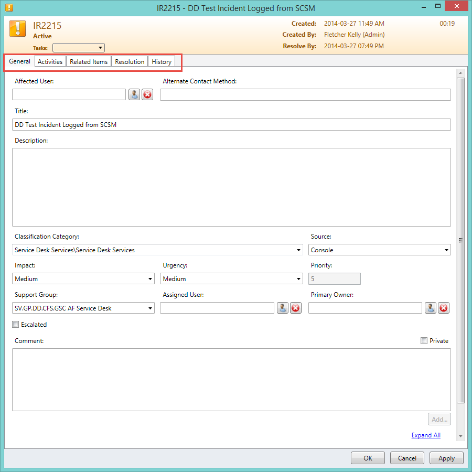Expand the Urgency dropdown

(x=298, y=279)
